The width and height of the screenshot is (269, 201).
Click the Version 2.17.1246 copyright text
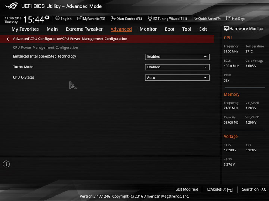click(x=134, y=196)
